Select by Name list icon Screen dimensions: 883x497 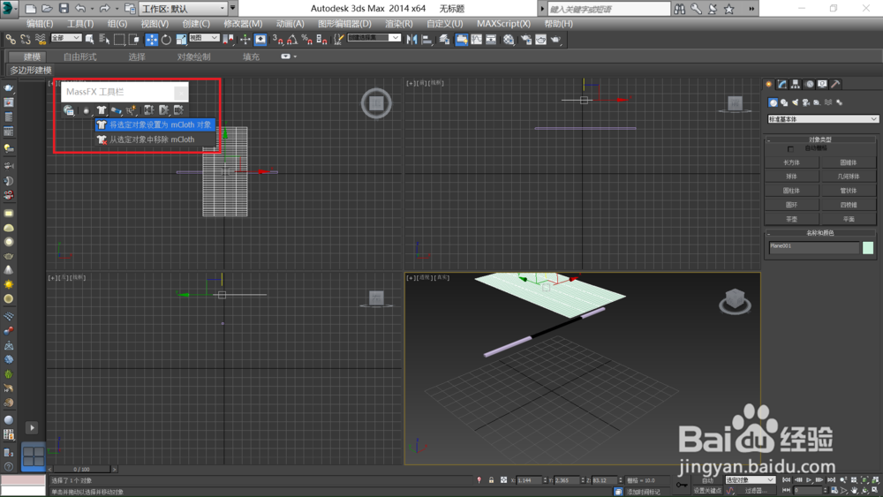pos(104,39)
